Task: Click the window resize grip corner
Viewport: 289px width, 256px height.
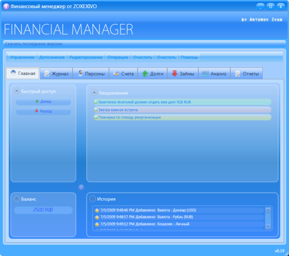Action: pyautogui.click(x=287, y=254)
